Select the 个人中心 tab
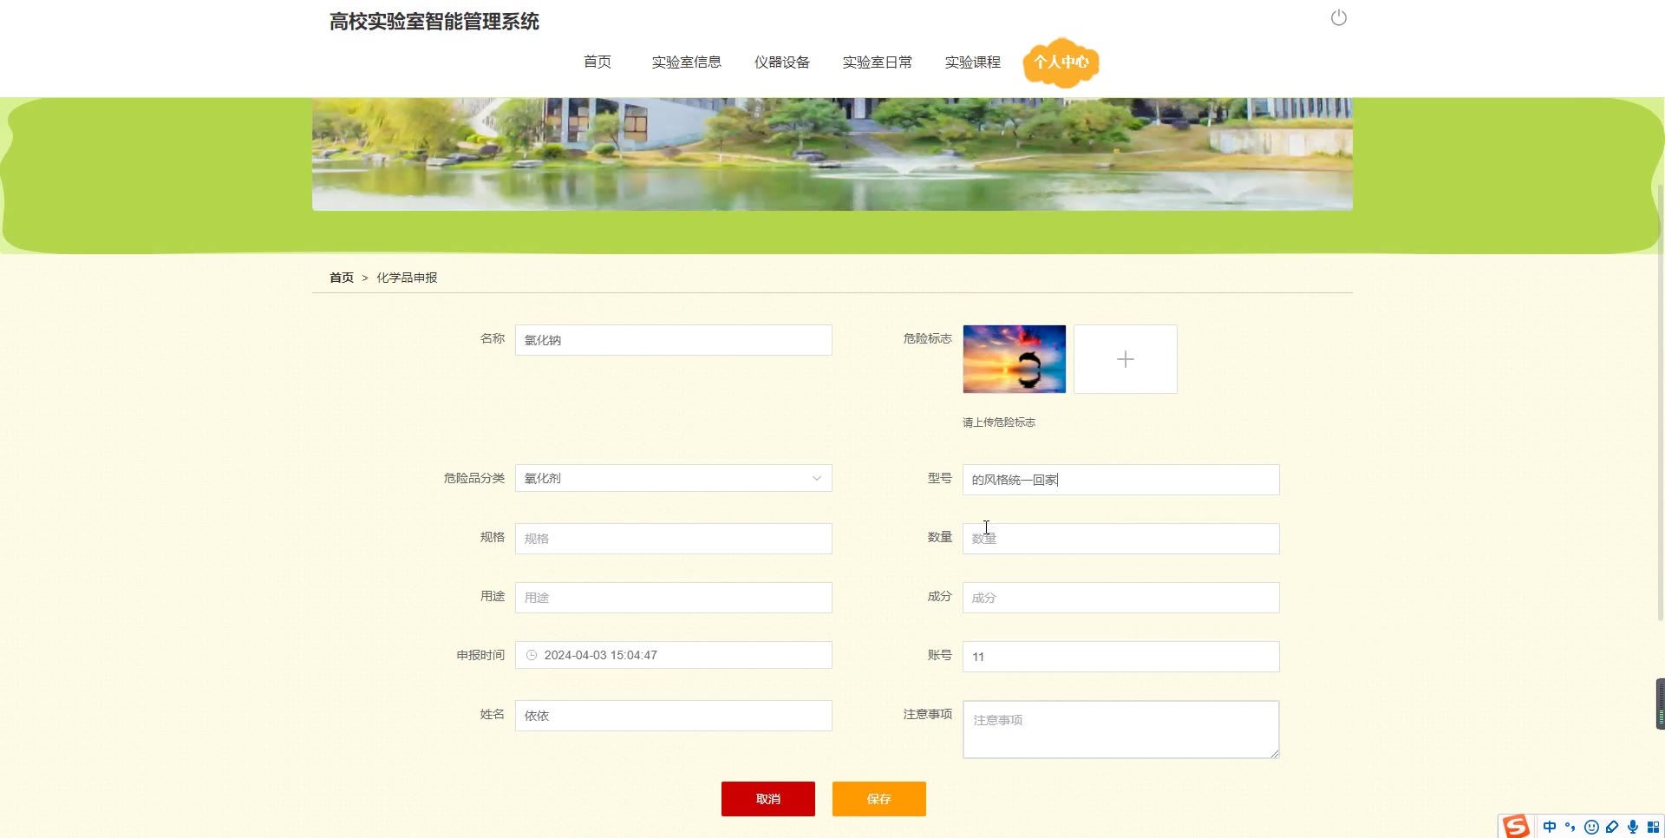This screenshot has width=1665, height=838. point(1061,62)
